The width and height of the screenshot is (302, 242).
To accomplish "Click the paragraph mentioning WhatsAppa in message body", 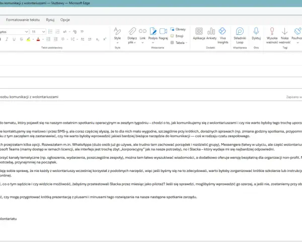I will 151,147.
